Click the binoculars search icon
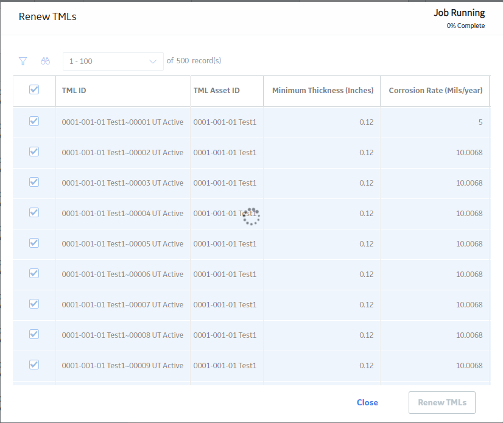Screen dimensions: 503x423 click(x=45, y=61)
